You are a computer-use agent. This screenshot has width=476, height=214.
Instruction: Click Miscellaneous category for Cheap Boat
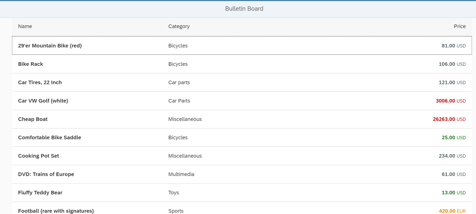coord(185,119)
